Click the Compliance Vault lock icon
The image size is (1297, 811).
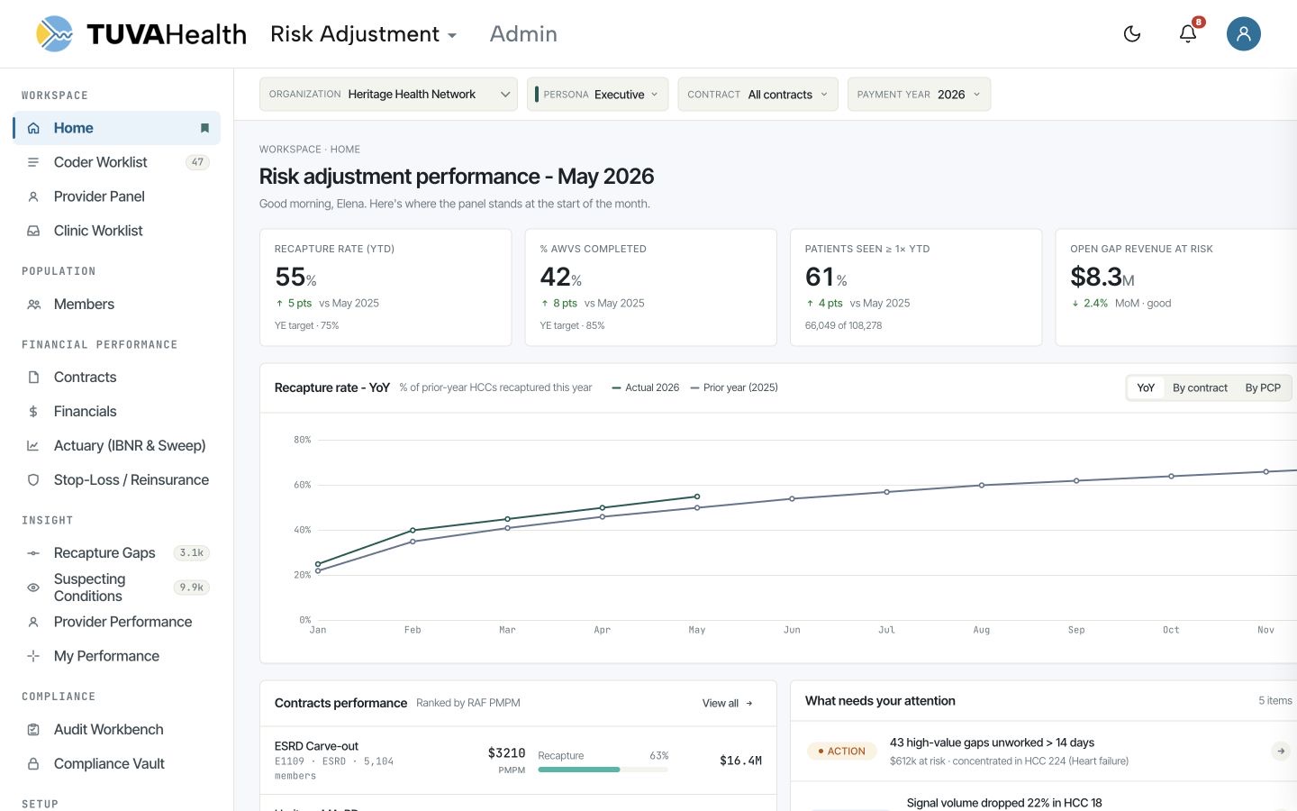coord(33,764)
